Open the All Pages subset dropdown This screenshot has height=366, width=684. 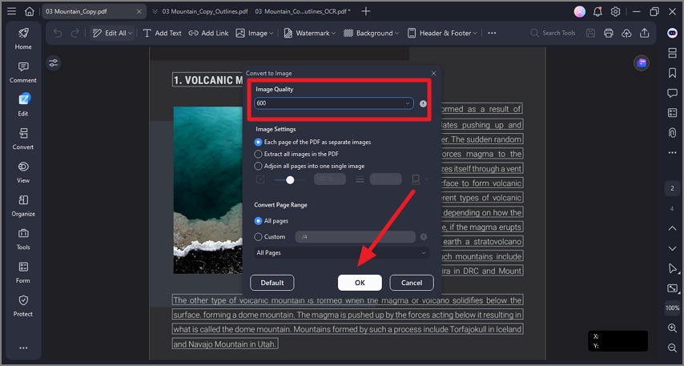(x=341, y=253)
